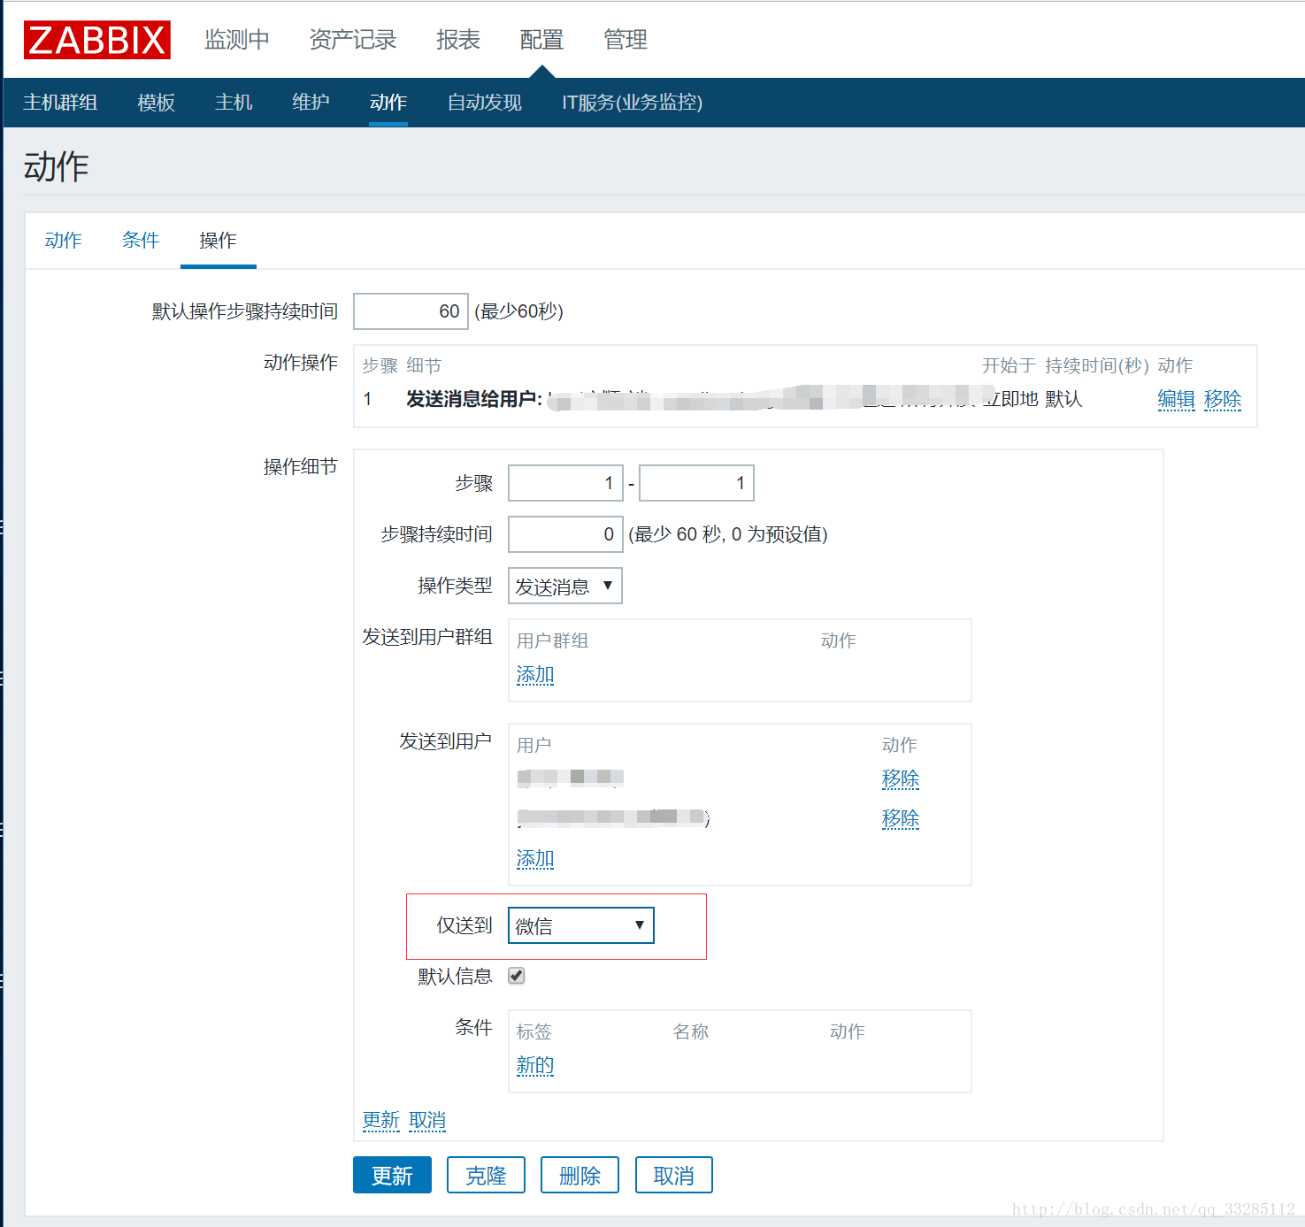This screenshot has width=1305, height=1227.
Task: Click the 删除 button
Action: click(x=580, y=1175)
